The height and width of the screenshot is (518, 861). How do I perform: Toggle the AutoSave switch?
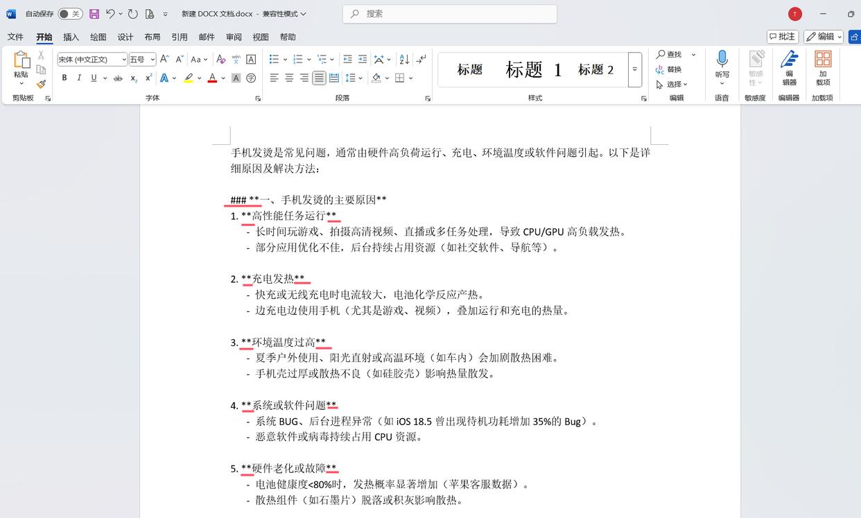[x=70, y=14]
